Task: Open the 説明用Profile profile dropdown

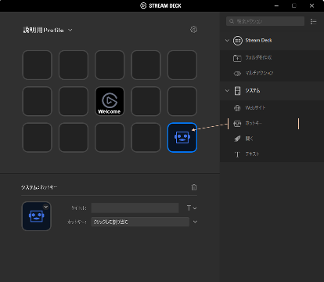Action: [x=70, y=30]
